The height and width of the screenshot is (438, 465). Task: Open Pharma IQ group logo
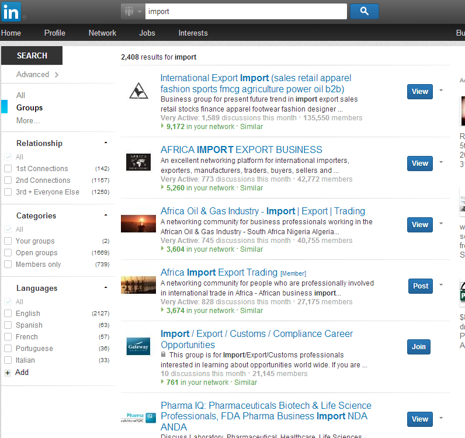138,418
